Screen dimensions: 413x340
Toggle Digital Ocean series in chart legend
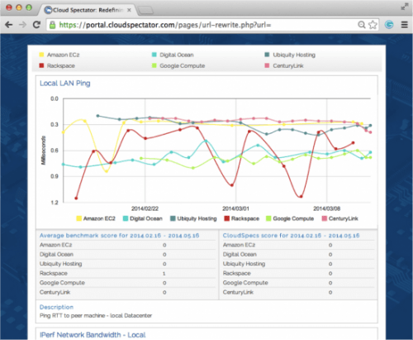pos(142,218)
